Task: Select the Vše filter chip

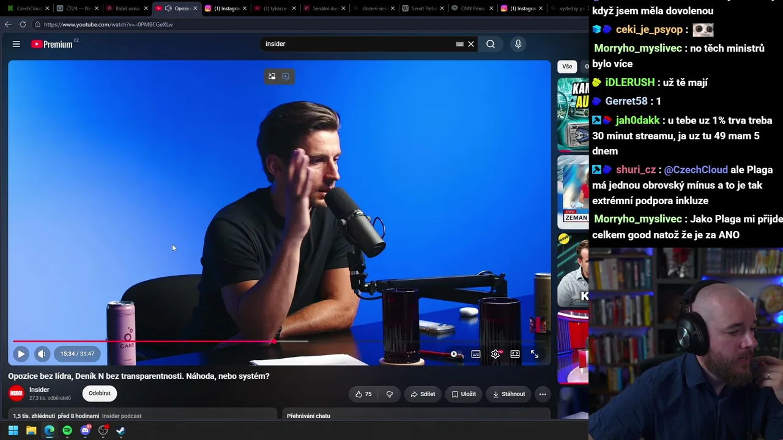Action: pos(567,67)
